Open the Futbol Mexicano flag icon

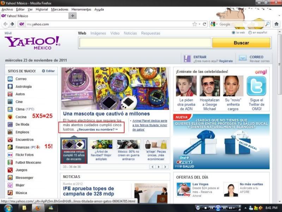coord(10,163)
